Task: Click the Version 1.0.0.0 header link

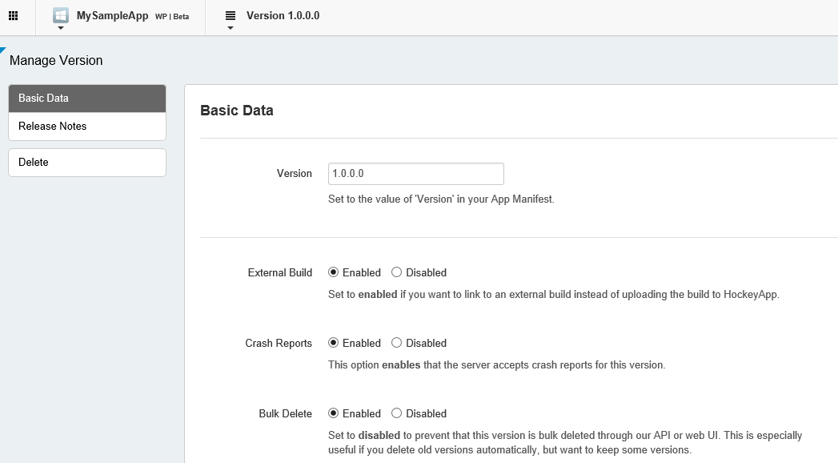Action: pyautogui.click(x=283, y=15)
